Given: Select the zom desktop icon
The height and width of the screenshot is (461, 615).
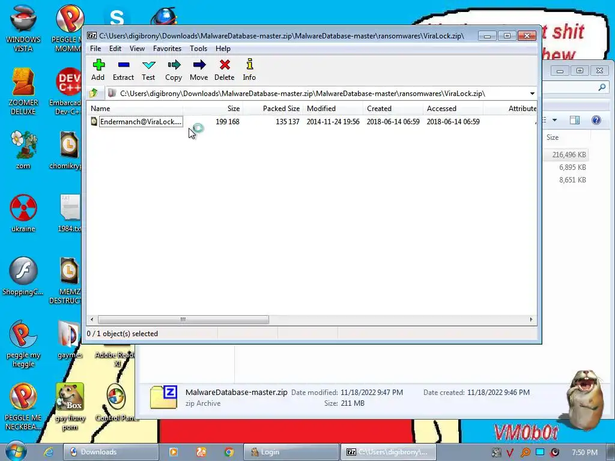Looking at the screenshot, I should click(23, 149).
